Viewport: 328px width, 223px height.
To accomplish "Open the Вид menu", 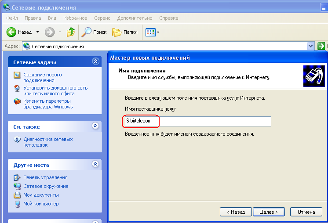I will coord(52,18).
